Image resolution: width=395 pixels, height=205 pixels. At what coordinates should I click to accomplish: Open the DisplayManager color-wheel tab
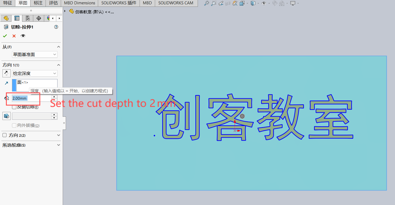[x=49, y=18]
